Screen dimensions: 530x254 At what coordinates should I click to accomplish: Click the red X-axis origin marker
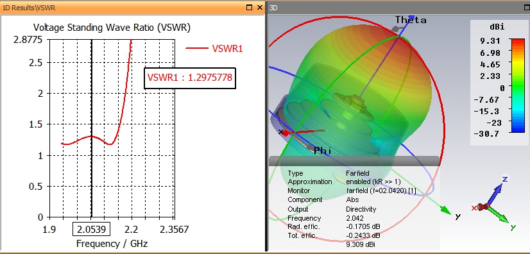(x=286, y=133)
